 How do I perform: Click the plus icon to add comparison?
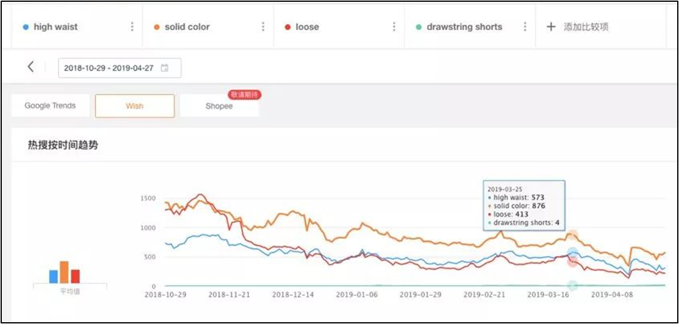tap(550, 27)
